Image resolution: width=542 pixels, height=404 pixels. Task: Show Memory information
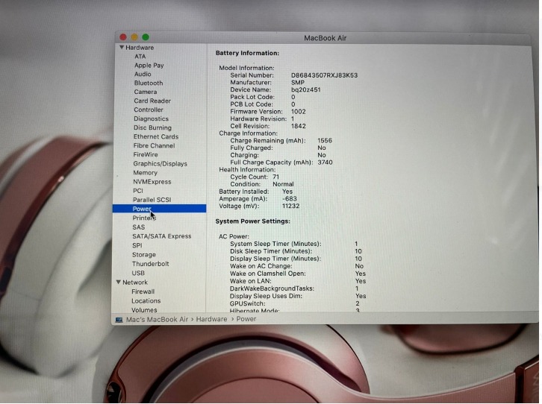point(145,173)
